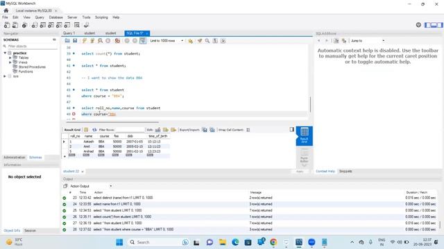Toggle continue-on-error execution icon
This screenshot has height=249, width=444.
[x=117, y=41]
